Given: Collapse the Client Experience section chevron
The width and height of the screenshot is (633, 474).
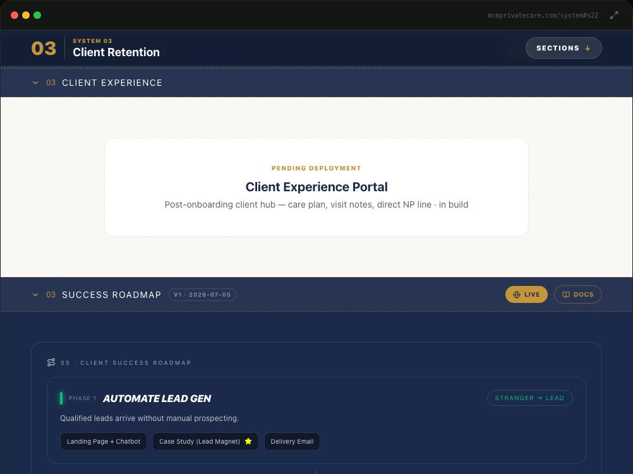Looking at the screenshot, I should pyautogui.click(x=35, y=83).
